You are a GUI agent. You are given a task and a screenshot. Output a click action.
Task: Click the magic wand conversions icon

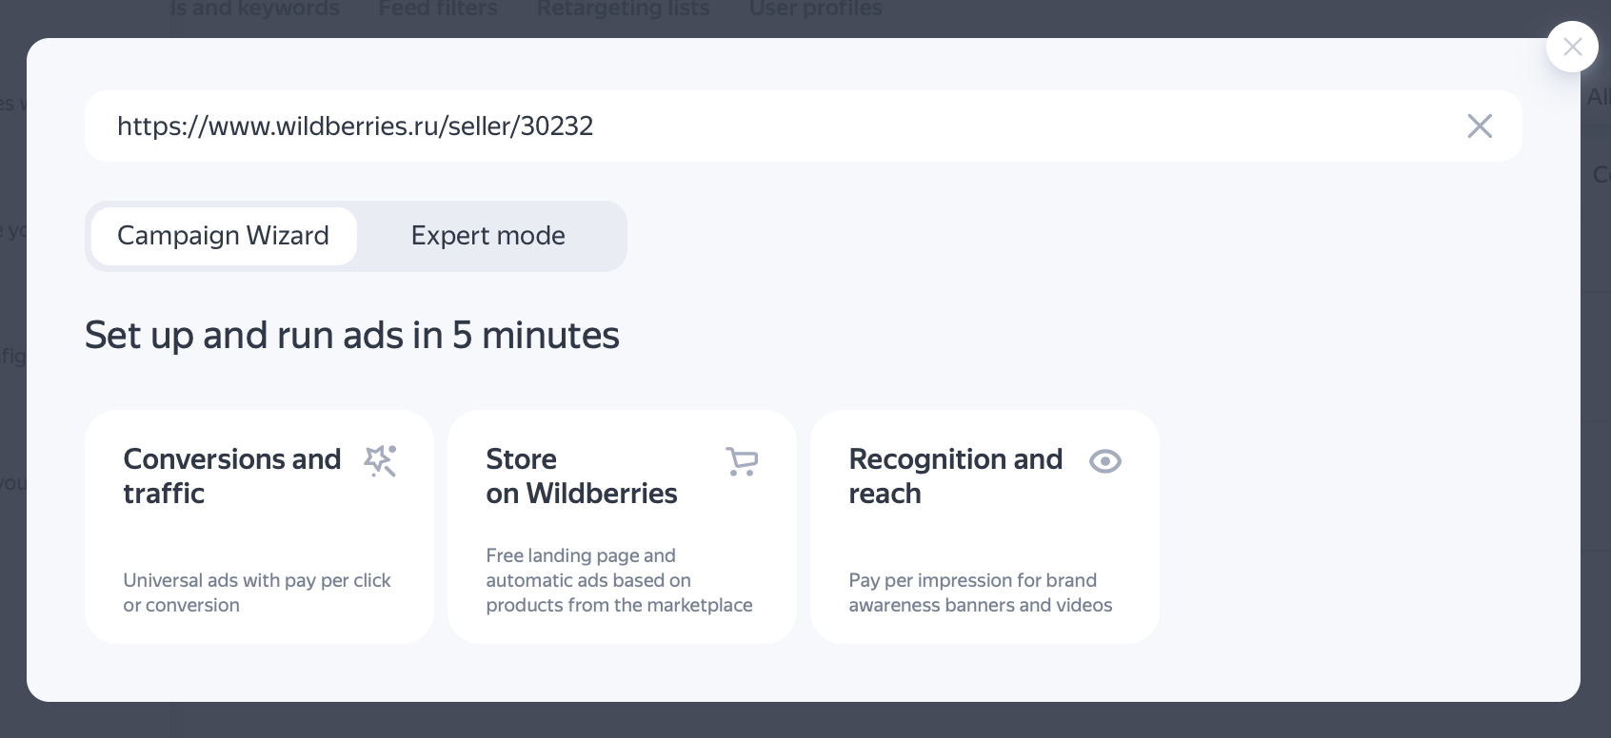click(x=380, y=461)
